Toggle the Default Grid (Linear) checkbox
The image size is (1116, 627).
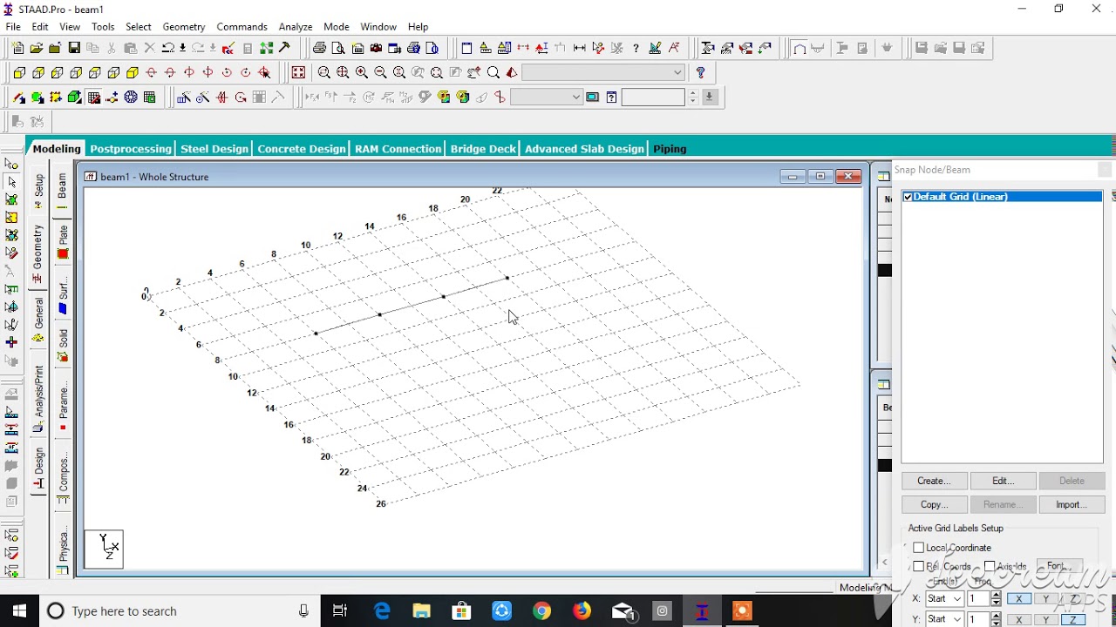[908, 197]
